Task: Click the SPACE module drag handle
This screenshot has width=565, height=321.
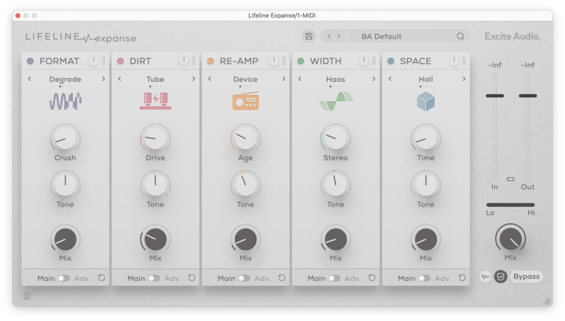Action: [464, 61]
